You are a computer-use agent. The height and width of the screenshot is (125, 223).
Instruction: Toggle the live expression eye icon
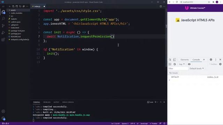click(189, 64)
